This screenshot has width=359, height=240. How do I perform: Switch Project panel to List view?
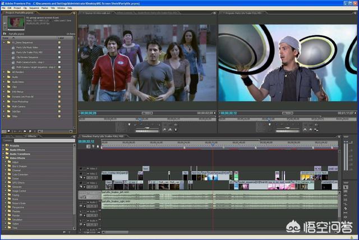coord(4,131)
